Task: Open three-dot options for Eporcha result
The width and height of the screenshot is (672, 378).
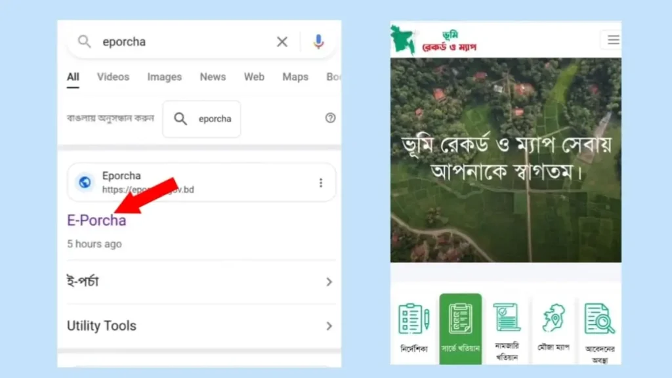Action: (x=320, y=182)
